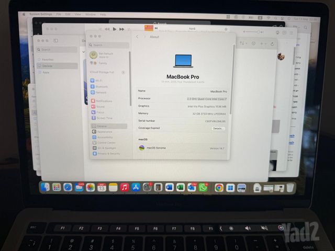Open Bluetooth in System Settings sidebar
This screenshot has height=251, width=335.
(x=99, y=87)
